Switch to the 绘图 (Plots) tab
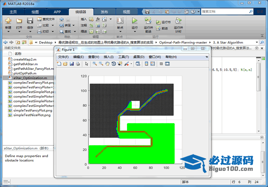268x187 pixels. tap(35, 12)
